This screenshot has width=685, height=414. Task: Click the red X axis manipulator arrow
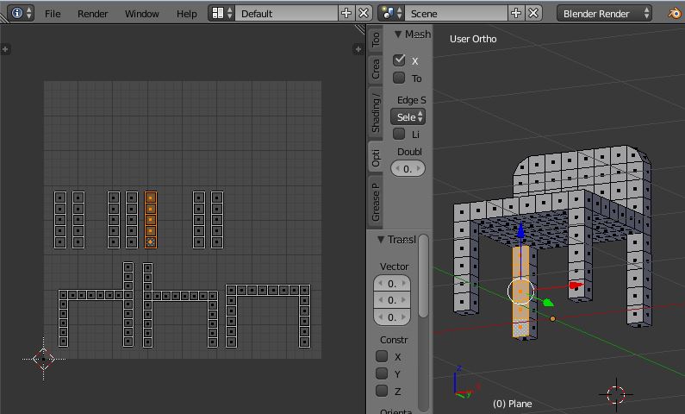coord(576,285)
